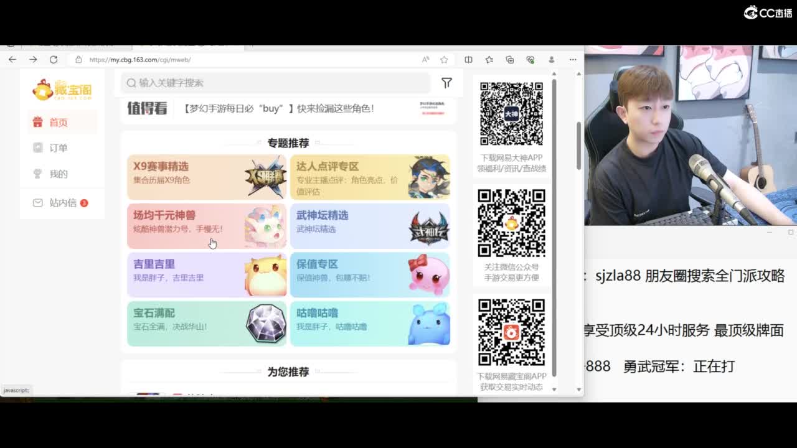Click the magnifier icon in the search box
The width and height of the screenshot is (797, 448).
coord(131,83)
